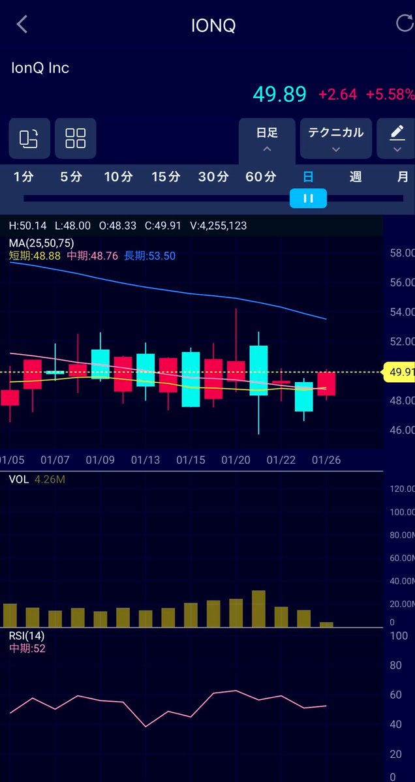Select the 60分 interval
The width and height of the screenshot is (415, 782).
pos(261,177)
